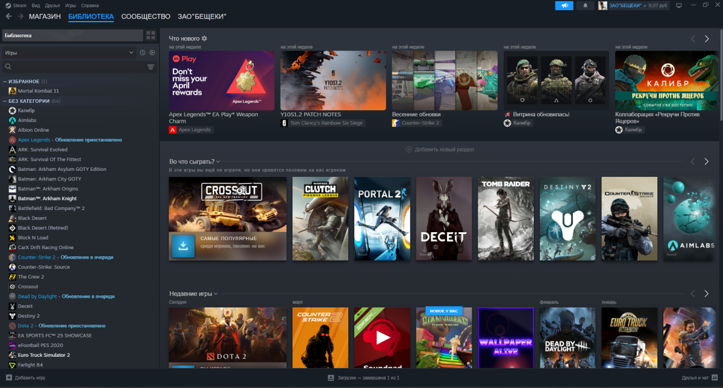Click the Библиотека home button in sidebar
Screen dimensions: 723x388
coord(72,35)
